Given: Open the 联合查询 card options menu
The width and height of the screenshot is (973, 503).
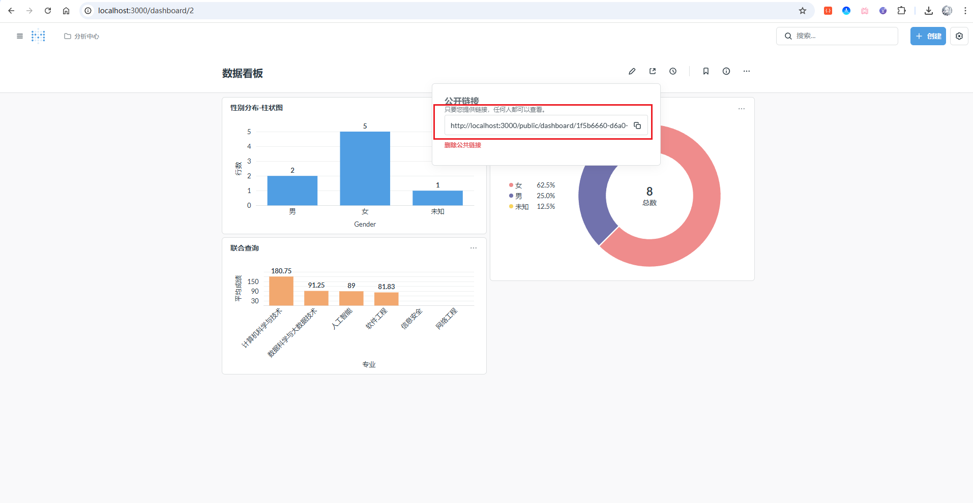Looking at the screenshot, I should [x=473, y=248].
